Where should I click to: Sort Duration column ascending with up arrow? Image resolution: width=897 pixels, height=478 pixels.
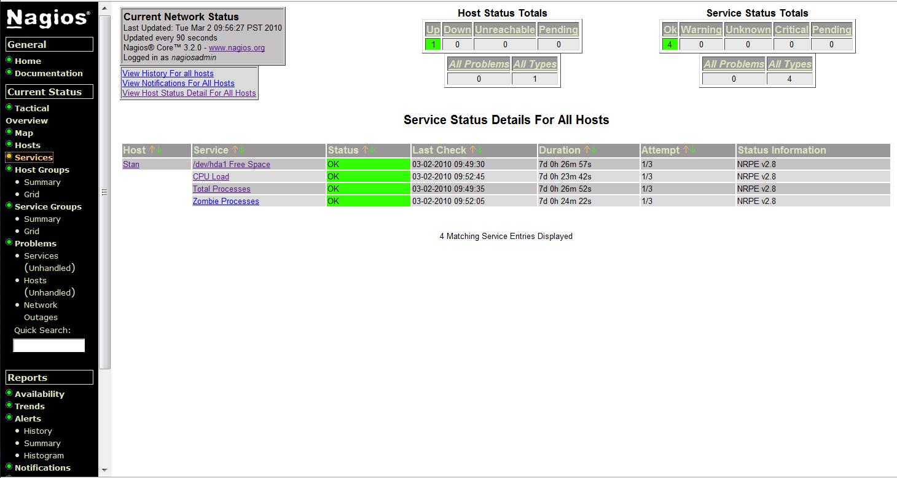(586, 150)
